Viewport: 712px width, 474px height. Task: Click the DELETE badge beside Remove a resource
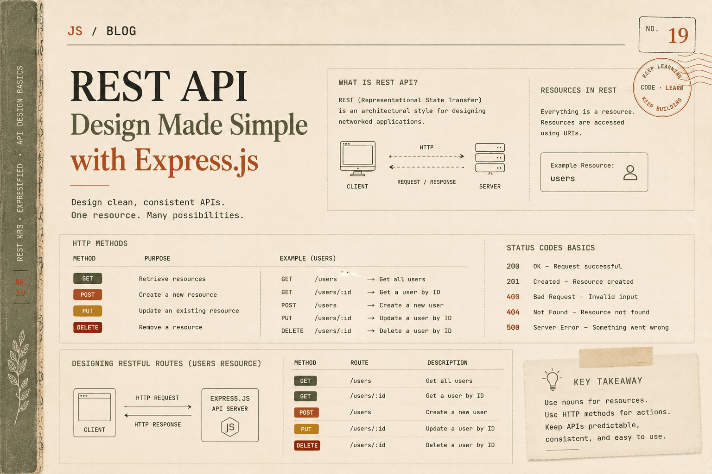point(88,327)
